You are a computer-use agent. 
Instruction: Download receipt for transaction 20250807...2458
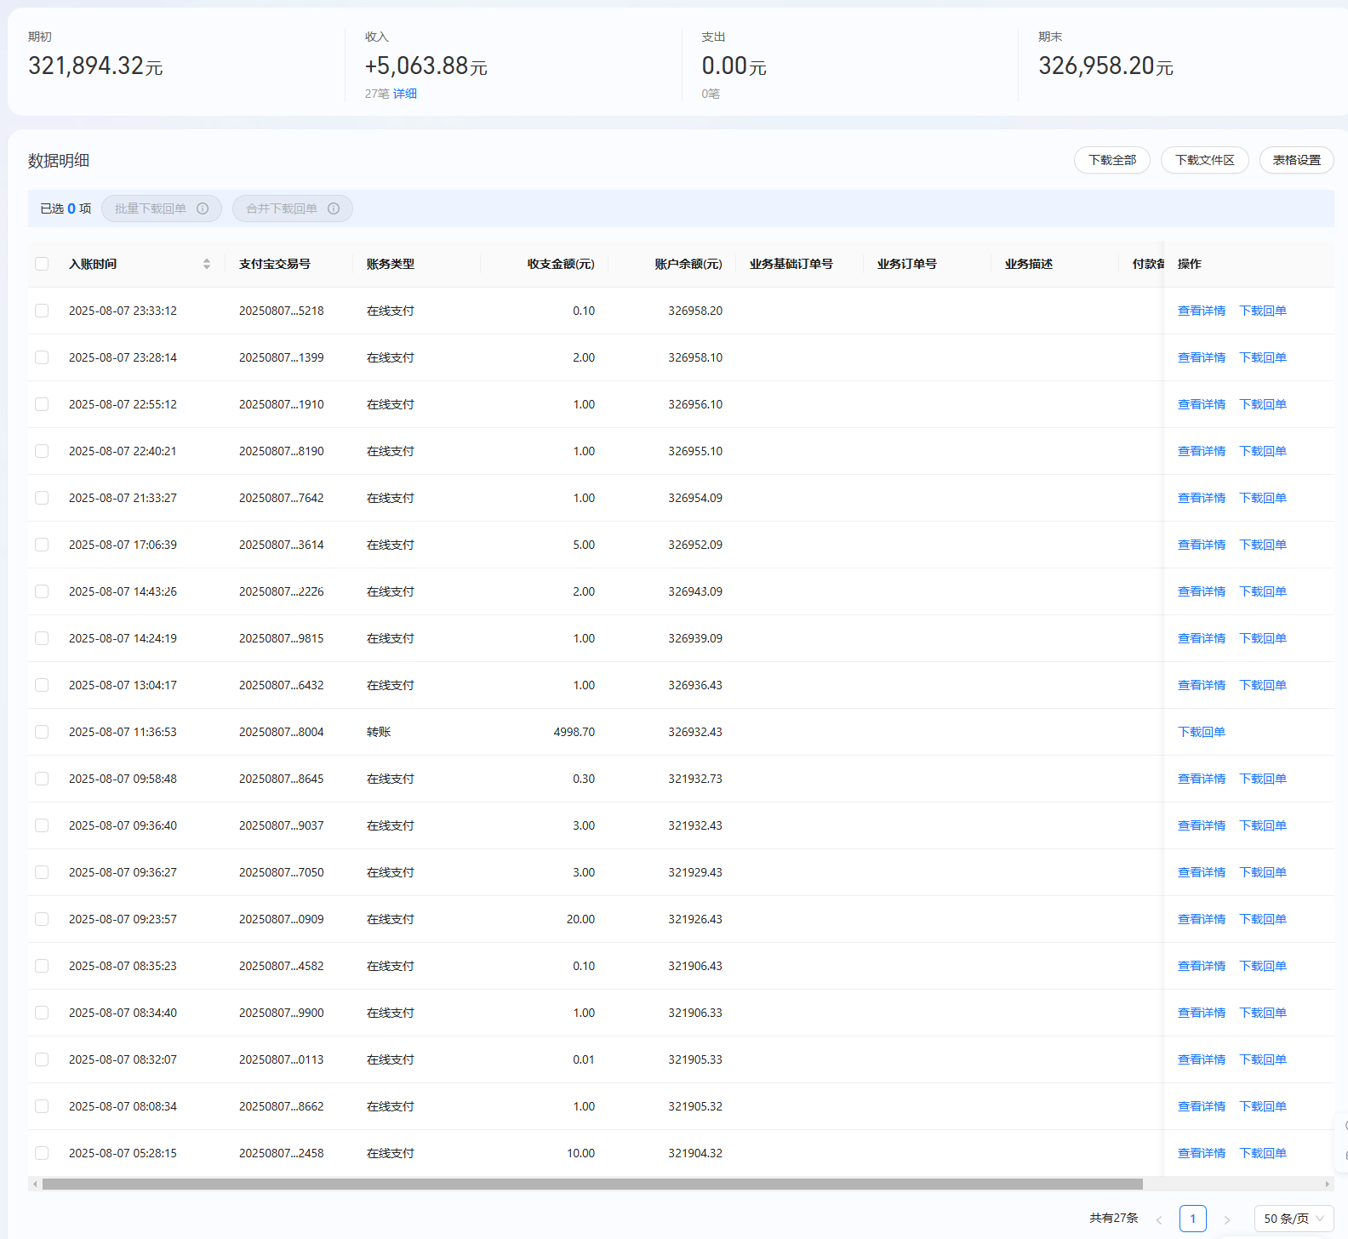click(x=1263, y=1153)
